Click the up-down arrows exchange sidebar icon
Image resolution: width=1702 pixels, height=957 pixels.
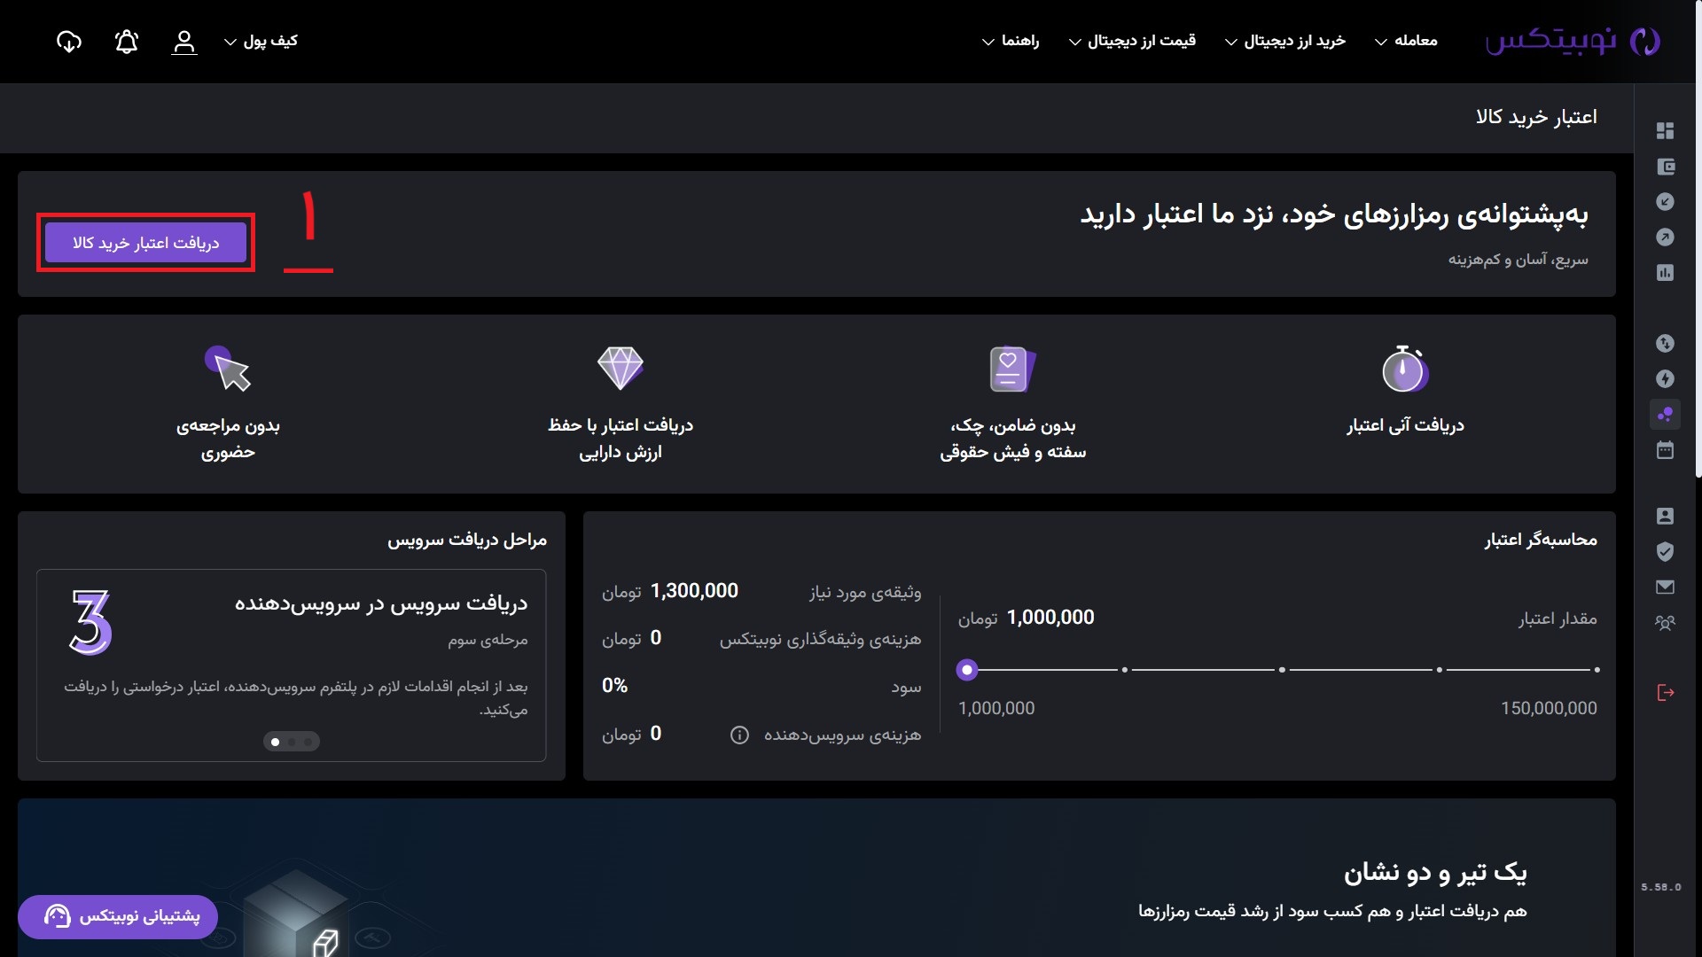tap(1665, 343)
